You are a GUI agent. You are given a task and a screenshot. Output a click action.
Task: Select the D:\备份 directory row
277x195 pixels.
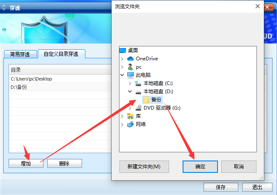click(x=60, y=87)
